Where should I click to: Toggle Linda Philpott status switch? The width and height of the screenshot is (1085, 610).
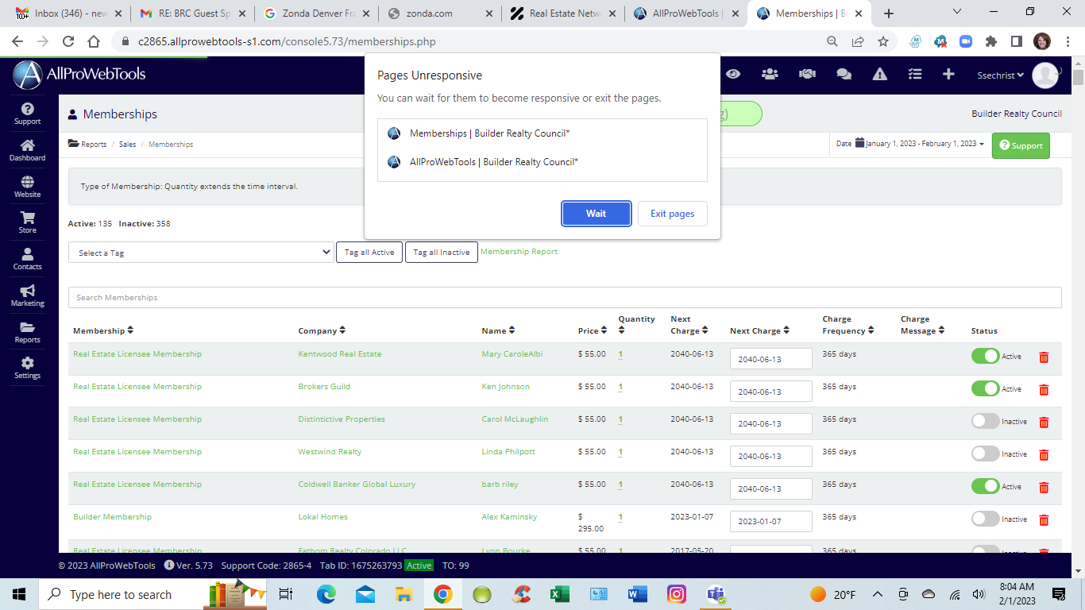point(985,454)
